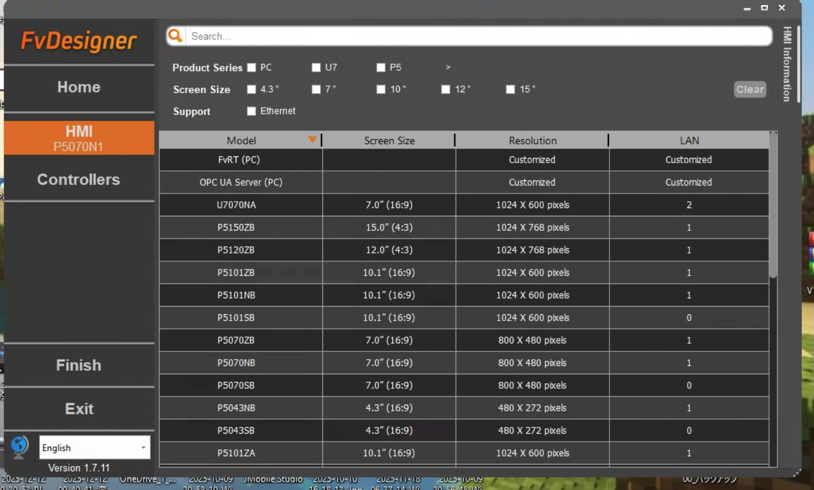This screenshot has width=814, height=490.
Task: Open the Controllers section
Action: [x=79, y=179]
